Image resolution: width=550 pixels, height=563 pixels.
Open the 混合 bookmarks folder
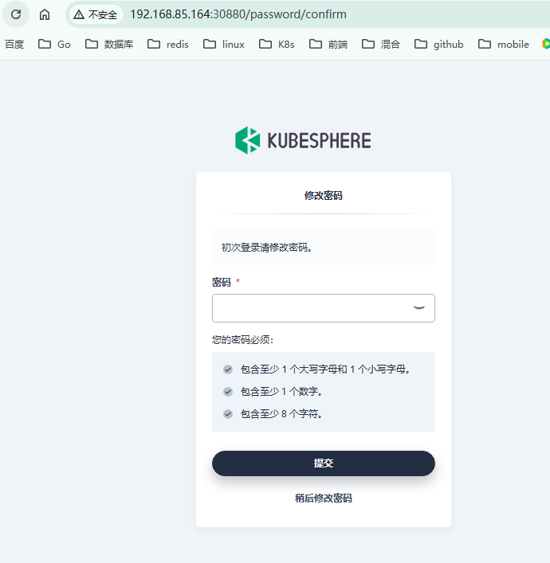click(x=381, y=44)
